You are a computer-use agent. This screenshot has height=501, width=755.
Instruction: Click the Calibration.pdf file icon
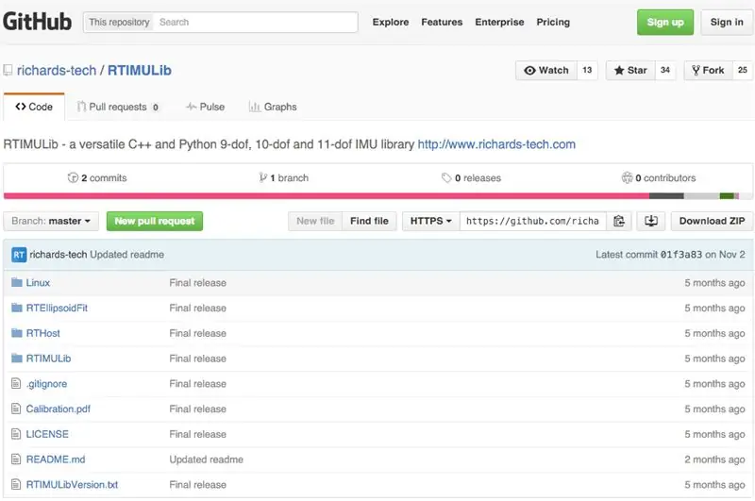point(16,409)
